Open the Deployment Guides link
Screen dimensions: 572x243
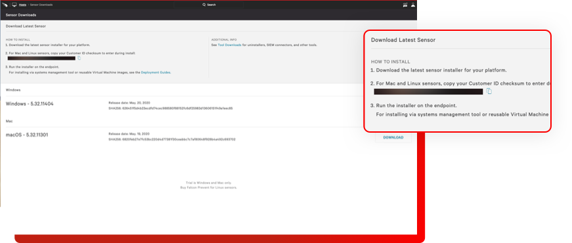coord(156,72)
